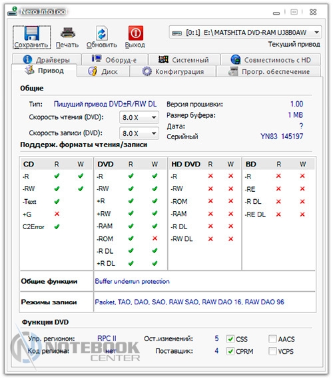The width and height of the screenshot is (333, 379).
Task: Toggle the VCPS checkbox
Action: (272, 351)
